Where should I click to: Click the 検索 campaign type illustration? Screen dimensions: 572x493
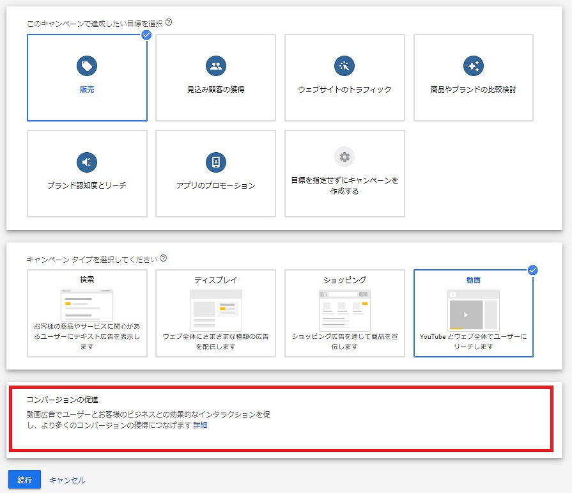(87, 305)
